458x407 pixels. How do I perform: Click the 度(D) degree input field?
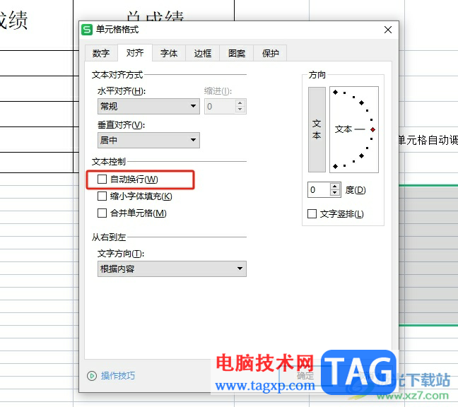(319, 190)
